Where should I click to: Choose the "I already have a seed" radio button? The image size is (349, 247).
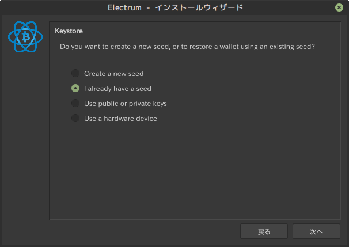75,89
